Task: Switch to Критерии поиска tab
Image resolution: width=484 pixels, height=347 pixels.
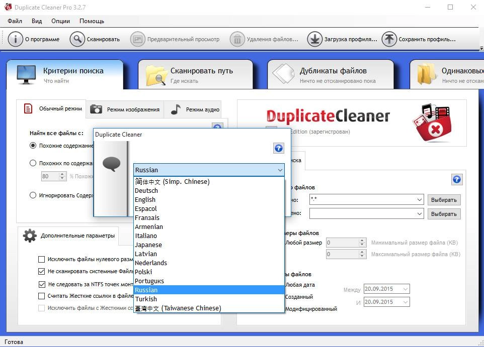Action: click(65, 75)
